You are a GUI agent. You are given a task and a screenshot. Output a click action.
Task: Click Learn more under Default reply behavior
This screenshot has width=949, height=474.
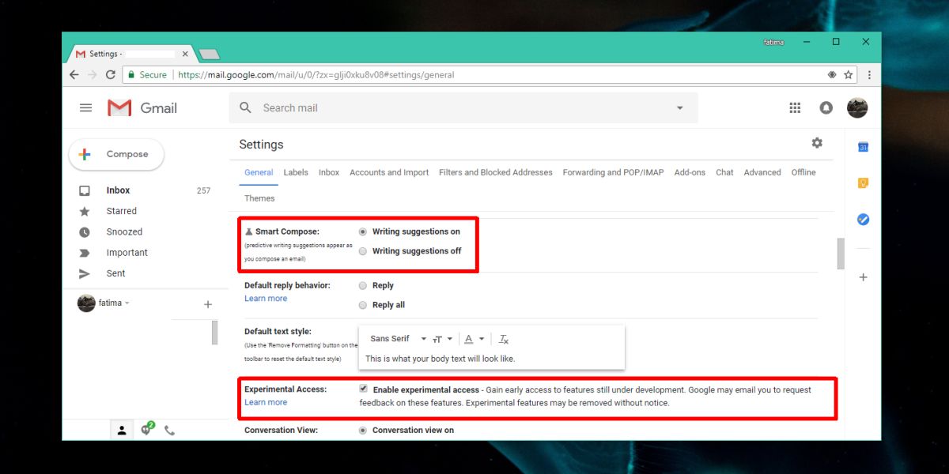pos(266,299)
